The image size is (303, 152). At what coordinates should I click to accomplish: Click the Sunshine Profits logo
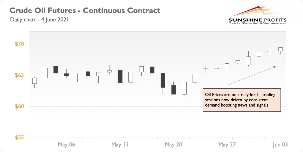257,15
